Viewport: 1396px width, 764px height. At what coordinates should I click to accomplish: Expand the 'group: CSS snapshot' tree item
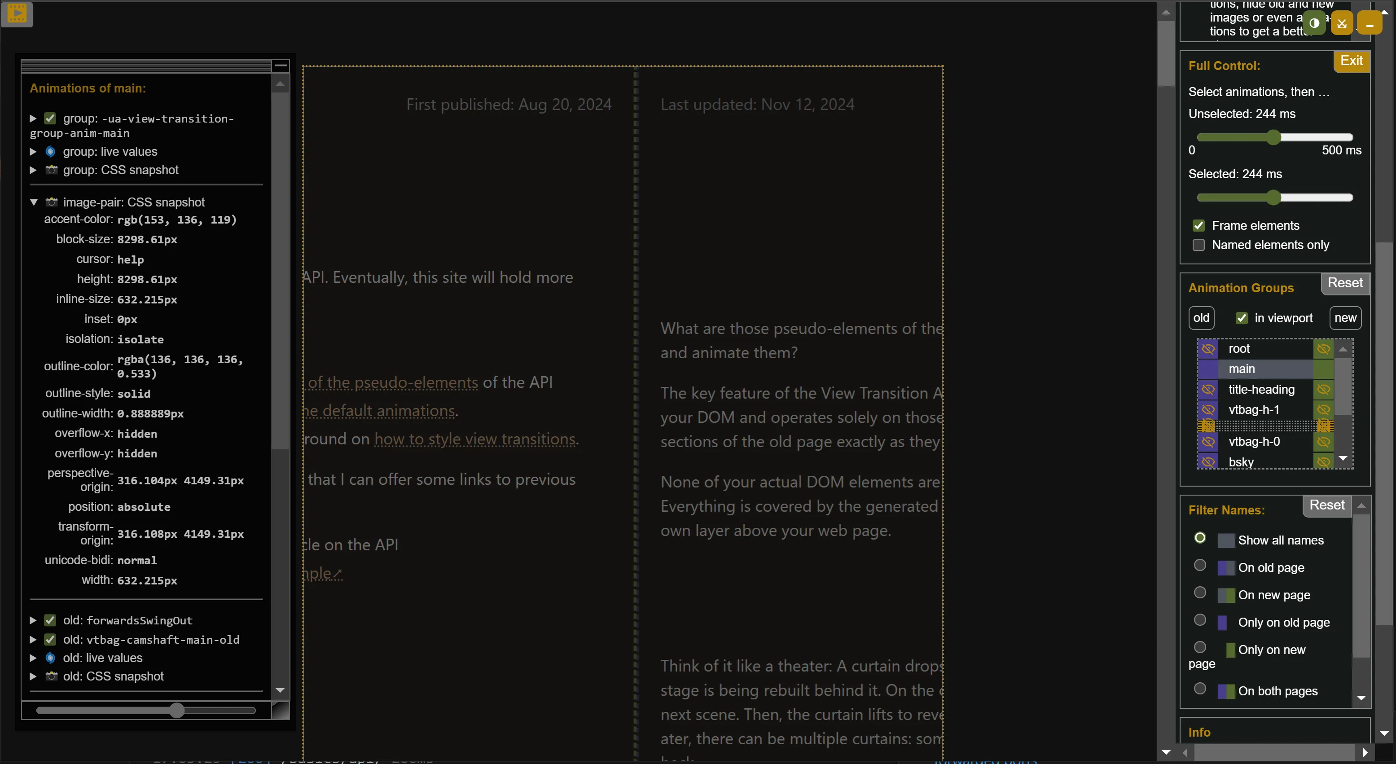click(x=34, y=169)
